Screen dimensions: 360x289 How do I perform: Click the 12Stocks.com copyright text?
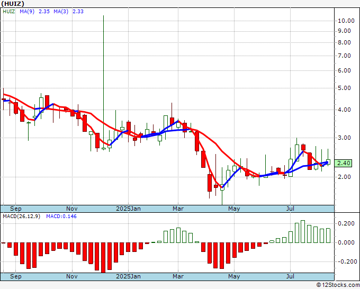[x=338, y=285]
